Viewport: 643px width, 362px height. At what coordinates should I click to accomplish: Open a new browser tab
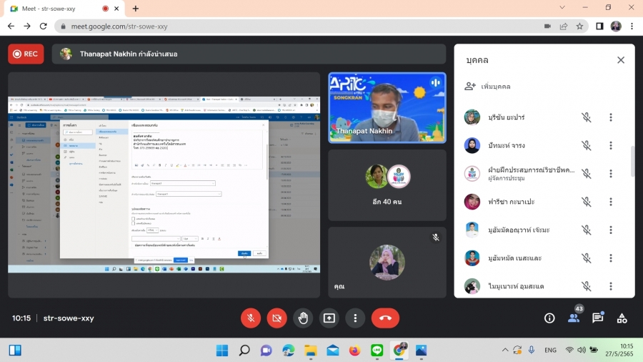tap(136, 8)
